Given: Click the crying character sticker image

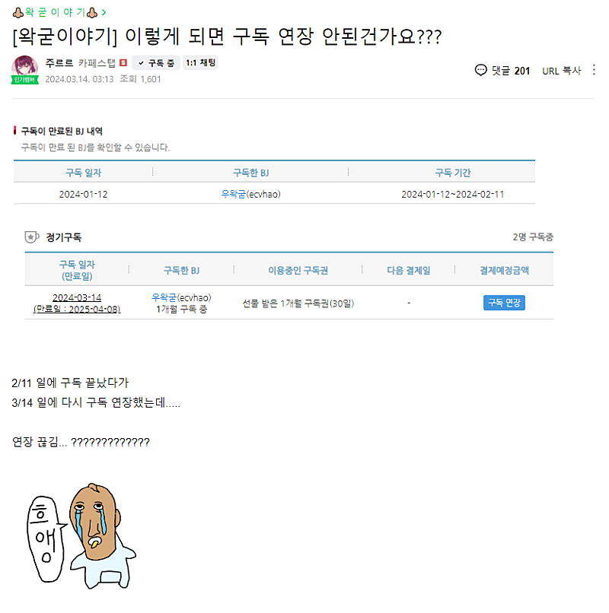Looking at the screenshot, I should (x=81, y=536).
